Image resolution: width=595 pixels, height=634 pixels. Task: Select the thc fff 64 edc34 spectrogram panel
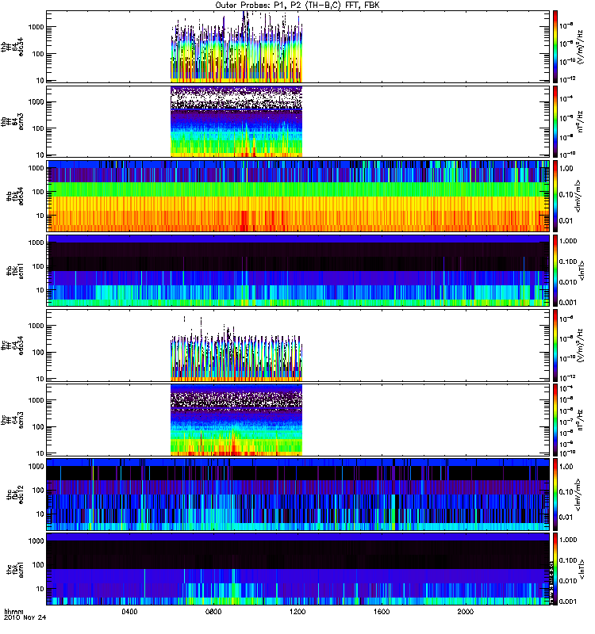(x=298, y=346)
